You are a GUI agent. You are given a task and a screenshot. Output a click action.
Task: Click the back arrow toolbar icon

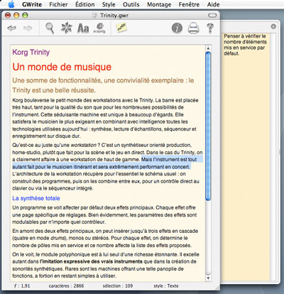(x=12, y=28)
